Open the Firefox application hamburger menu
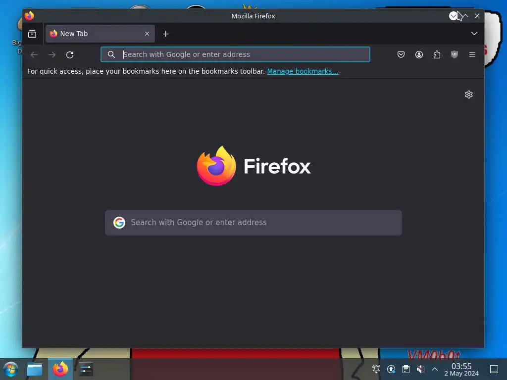The height and width of the screenshot is (380, 507). coord(472,54)
